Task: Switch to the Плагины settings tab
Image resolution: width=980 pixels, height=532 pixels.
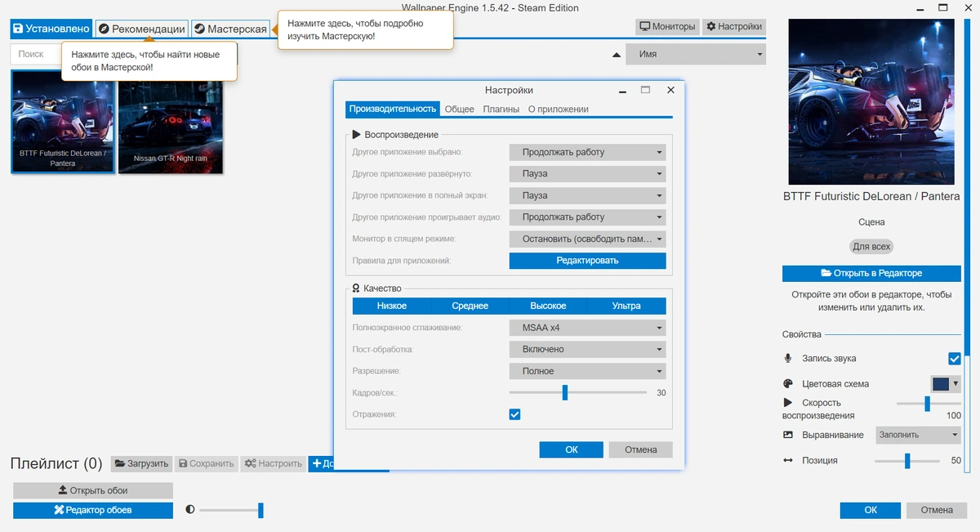Action: click(501, 109)
